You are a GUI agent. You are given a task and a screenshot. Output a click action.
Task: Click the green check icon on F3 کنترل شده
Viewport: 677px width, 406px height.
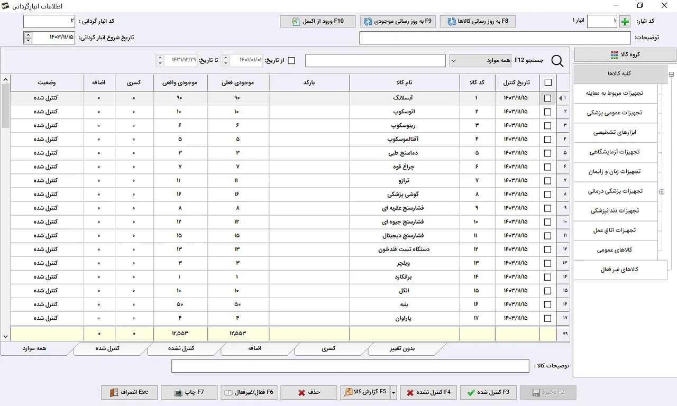click(x=471, y=393)
